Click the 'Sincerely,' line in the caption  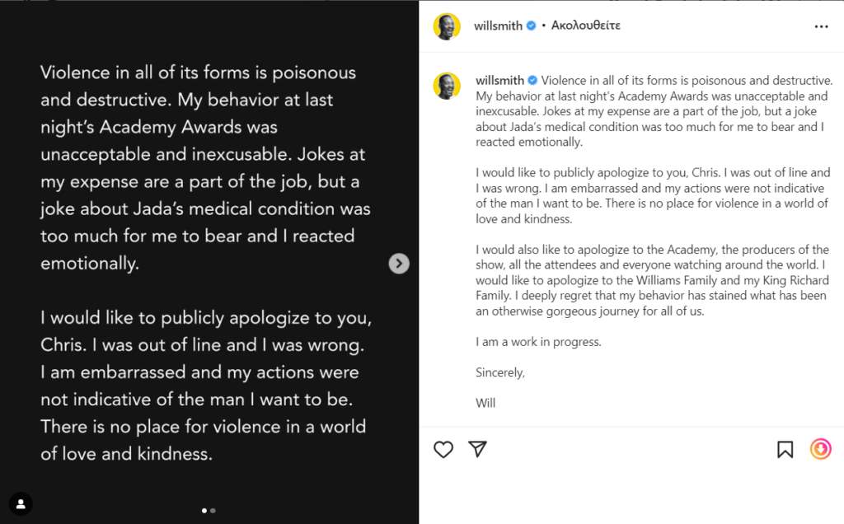pyautogui.click(x=500, y=373)
